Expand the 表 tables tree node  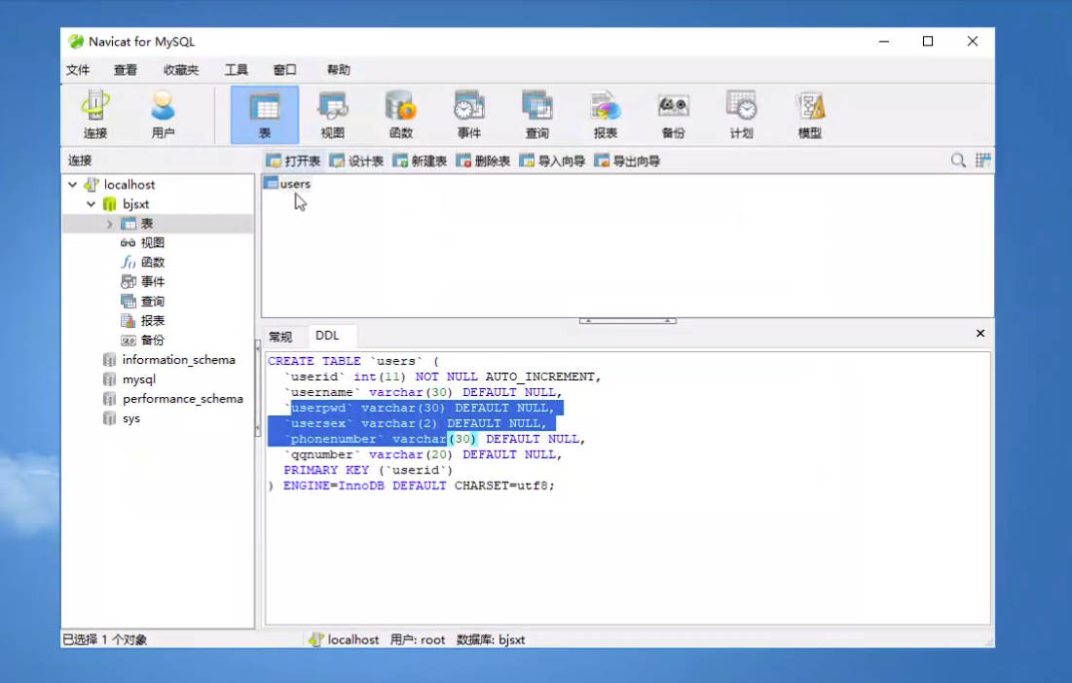pos(109,224)
